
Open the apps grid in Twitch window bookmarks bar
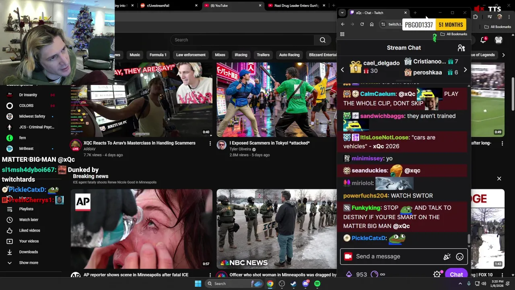click(342, 34)
